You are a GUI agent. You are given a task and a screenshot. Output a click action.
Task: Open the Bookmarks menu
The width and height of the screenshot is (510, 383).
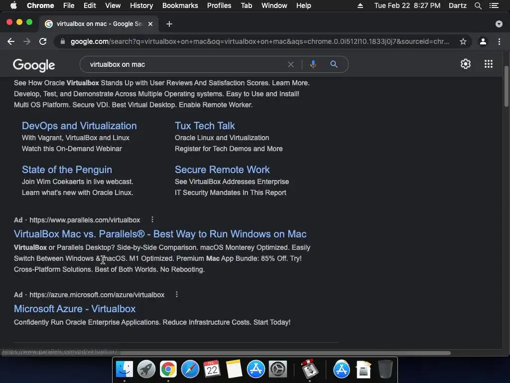[180, 5]
